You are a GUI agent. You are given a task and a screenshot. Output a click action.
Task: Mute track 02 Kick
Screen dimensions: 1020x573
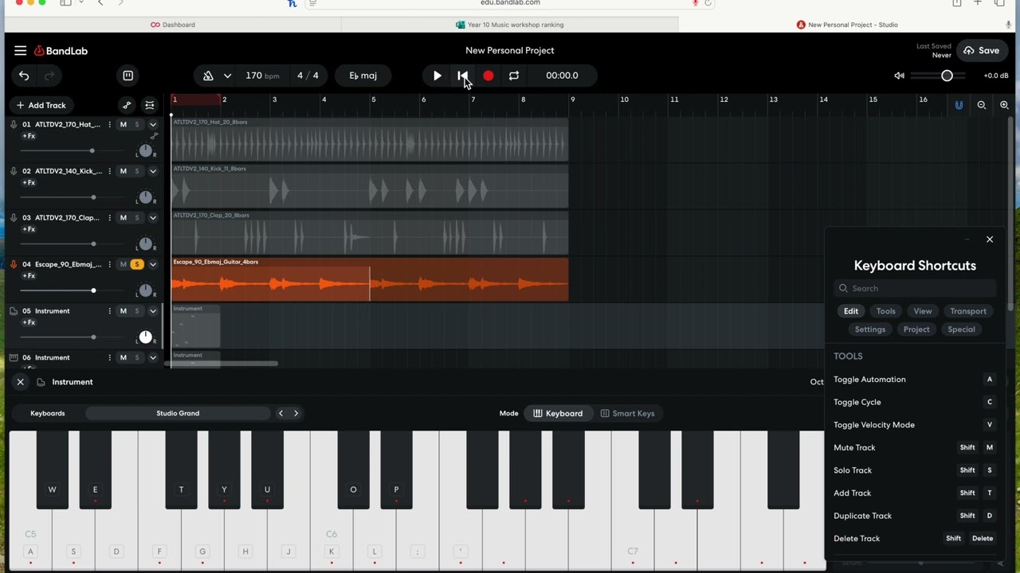(x=123, y=171)
